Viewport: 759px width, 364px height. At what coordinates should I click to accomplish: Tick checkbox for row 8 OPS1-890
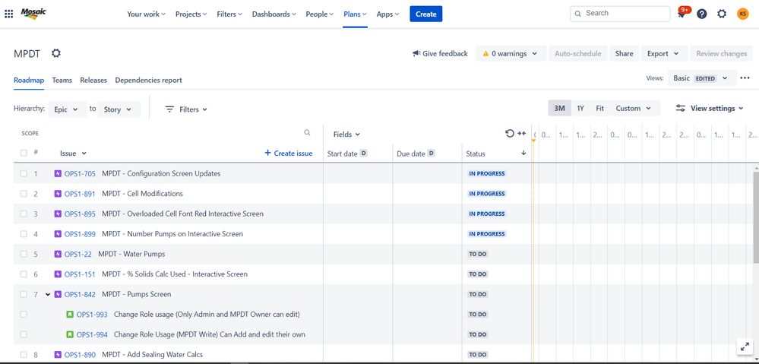coord(24,355)
